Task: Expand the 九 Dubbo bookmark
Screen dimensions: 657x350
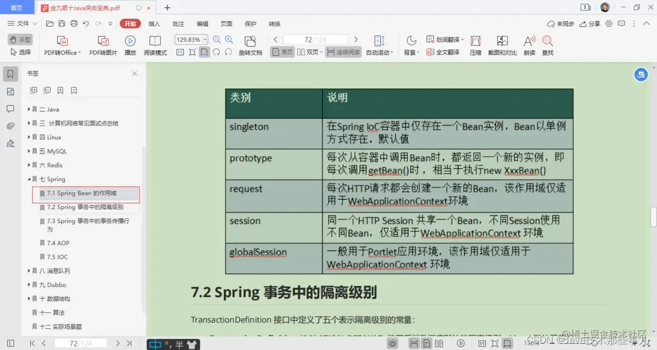Action: tap(29, 285)
